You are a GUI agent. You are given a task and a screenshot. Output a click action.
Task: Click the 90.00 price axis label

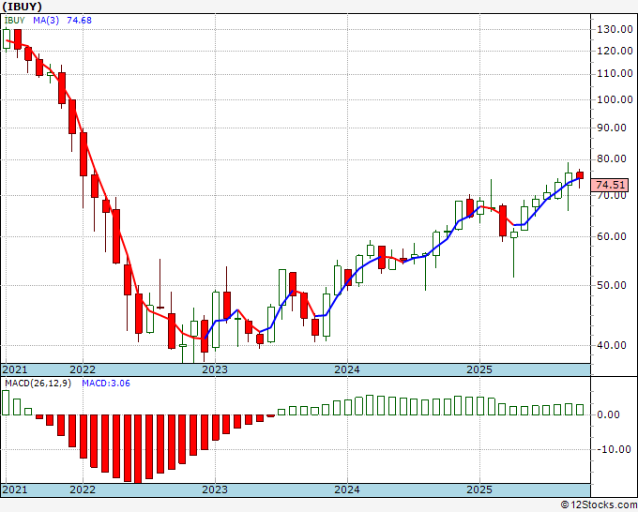[612, 128]
